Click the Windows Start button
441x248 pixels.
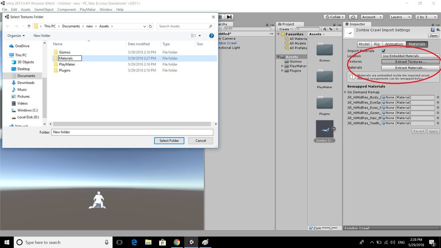[x=7, y=242]
